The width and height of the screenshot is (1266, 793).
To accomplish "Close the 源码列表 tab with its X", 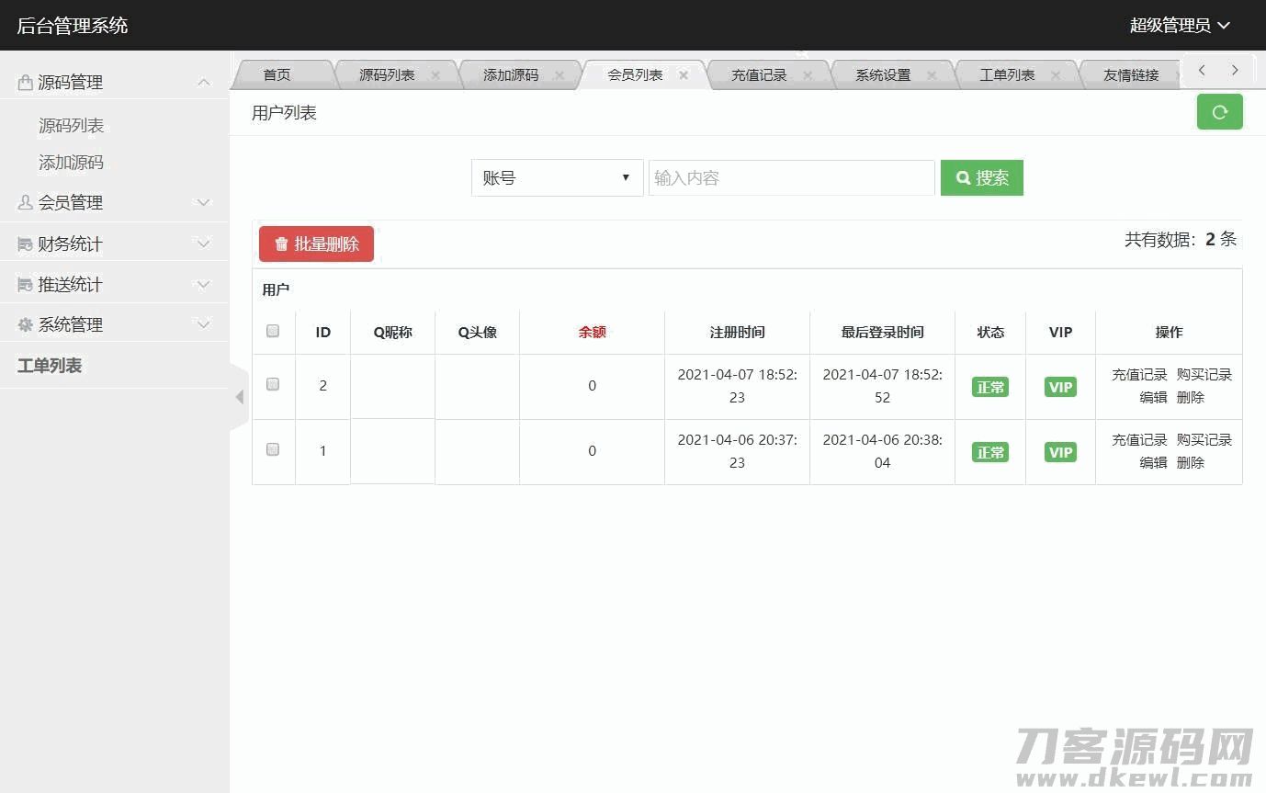I will pos(435,75).
